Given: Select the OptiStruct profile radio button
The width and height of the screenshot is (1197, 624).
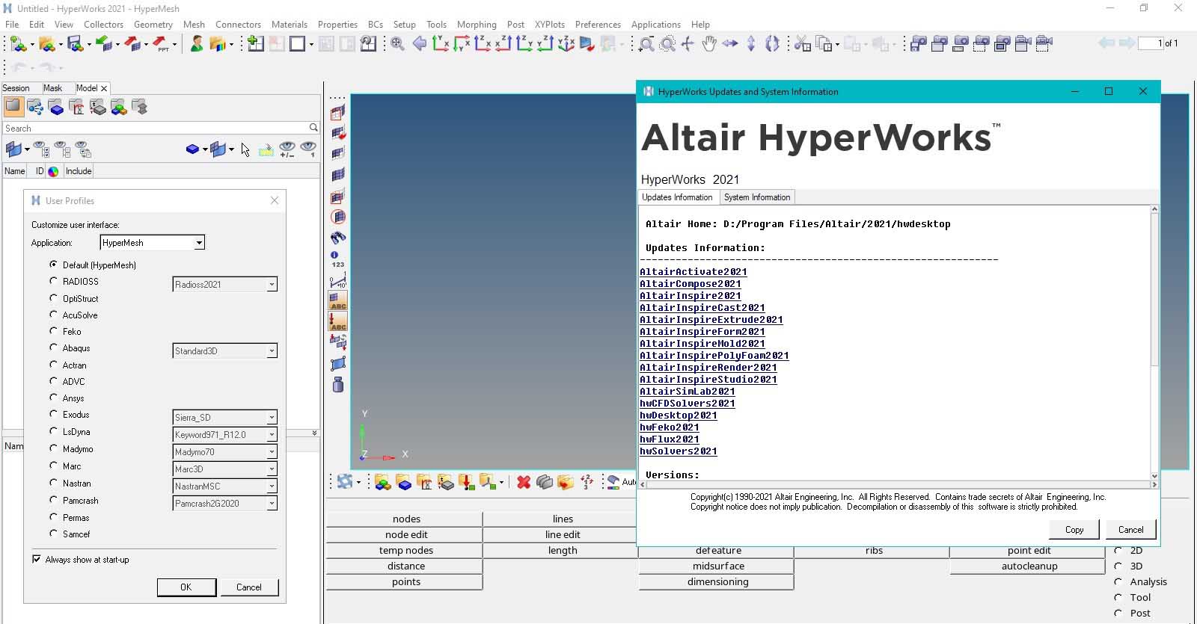Looking at the screenshot, I should point(53,297).
